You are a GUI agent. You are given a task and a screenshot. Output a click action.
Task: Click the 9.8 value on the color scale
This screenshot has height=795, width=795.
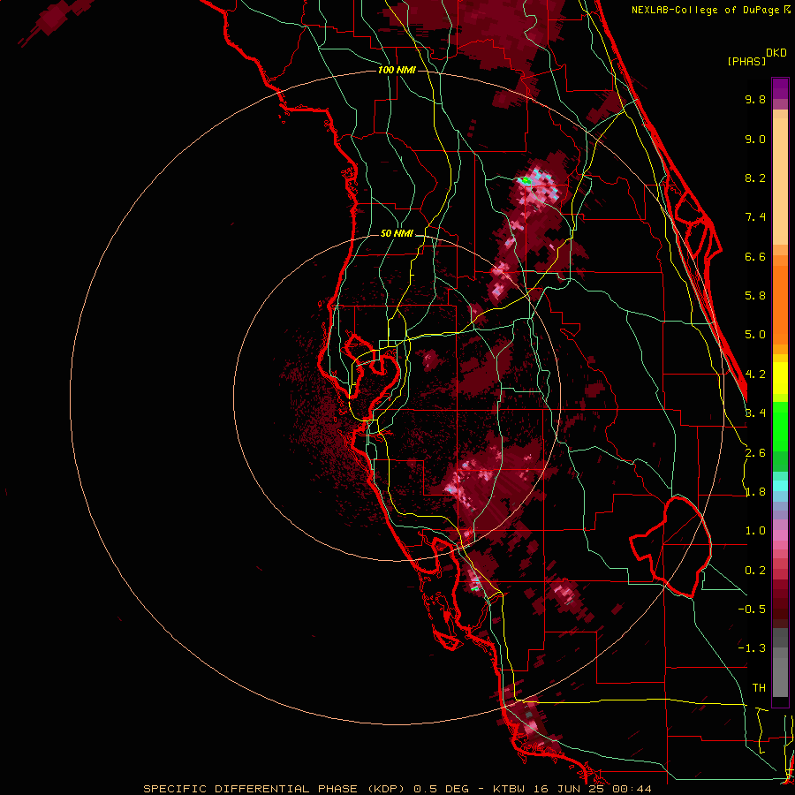click(755, 99)
